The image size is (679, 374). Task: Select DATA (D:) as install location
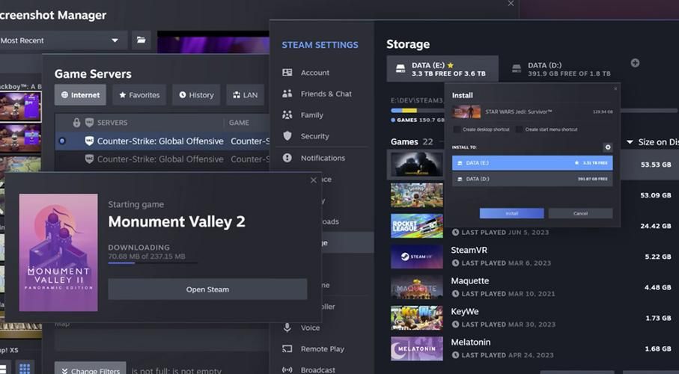[x=532, y=179]
